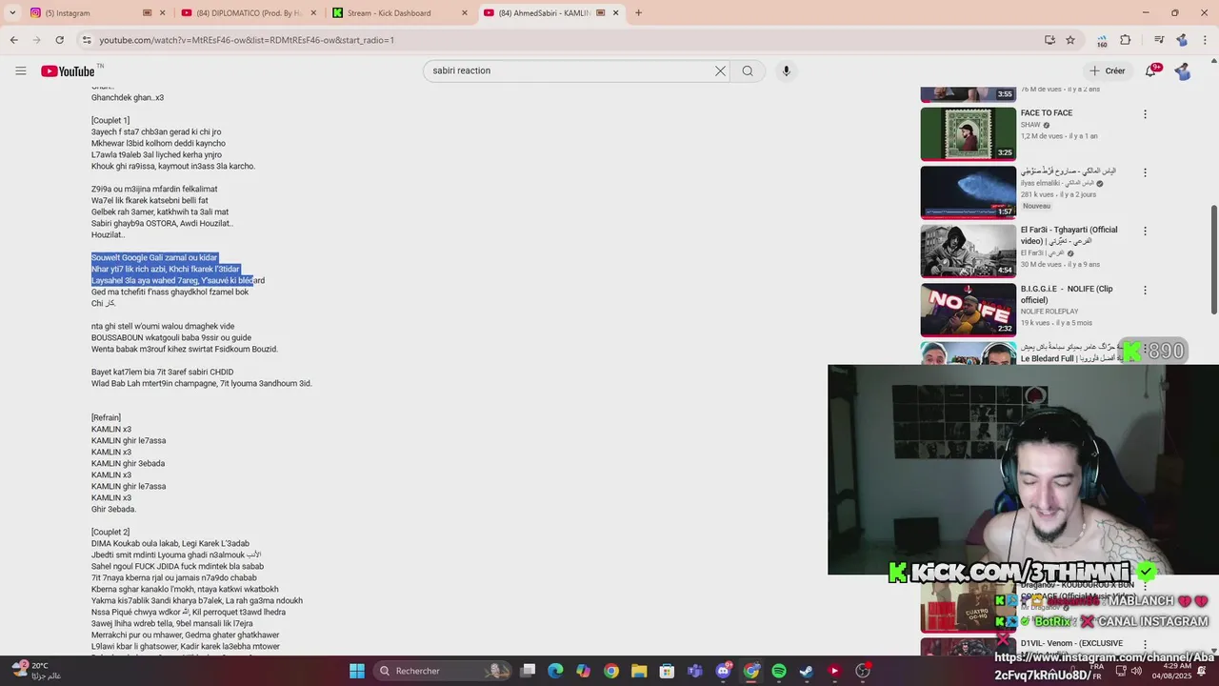
Task: Open Microsoft Store from taskbar
Action: [667, 671]
